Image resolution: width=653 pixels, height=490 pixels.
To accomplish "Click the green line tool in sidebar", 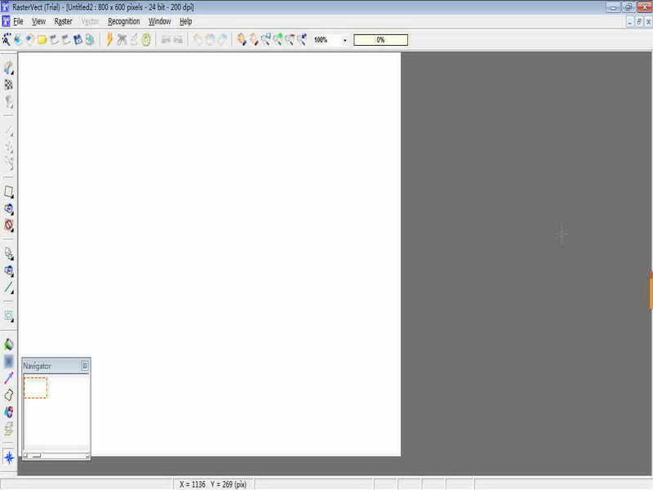I will coord(9,287).
